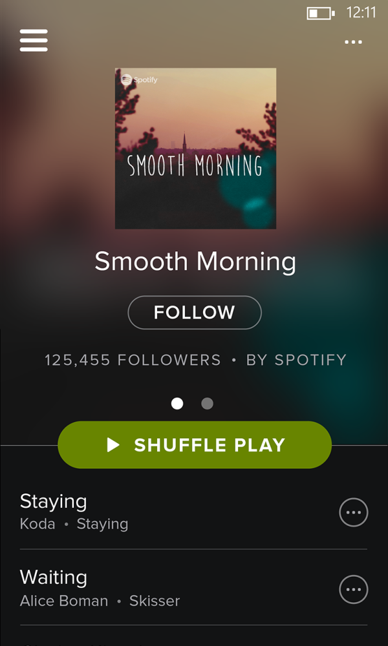
Task: Tap the BY SPOTIFY creator label
Action: 296,360
